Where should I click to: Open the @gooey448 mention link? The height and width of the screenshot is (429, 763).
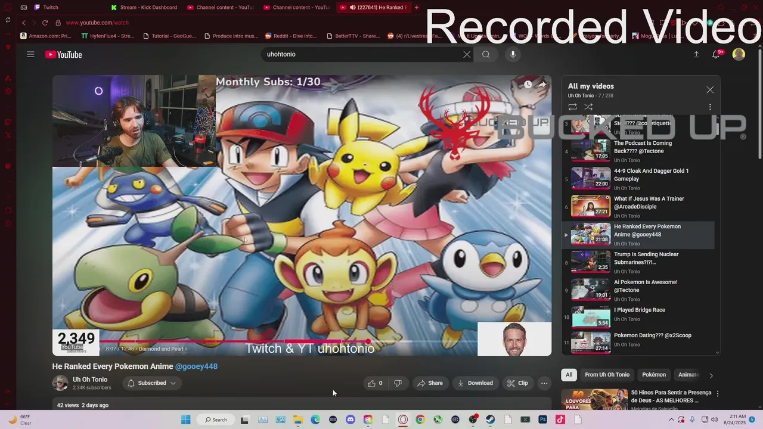[x=196, y=366]
